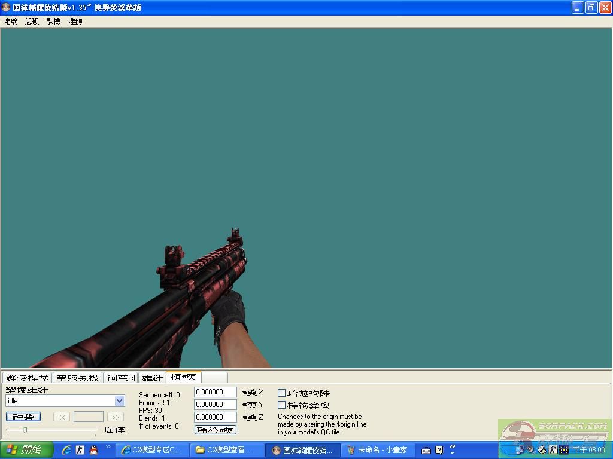Click the round yellow icon in system tray
613x459 pixels.
click(x=563, y=450)
